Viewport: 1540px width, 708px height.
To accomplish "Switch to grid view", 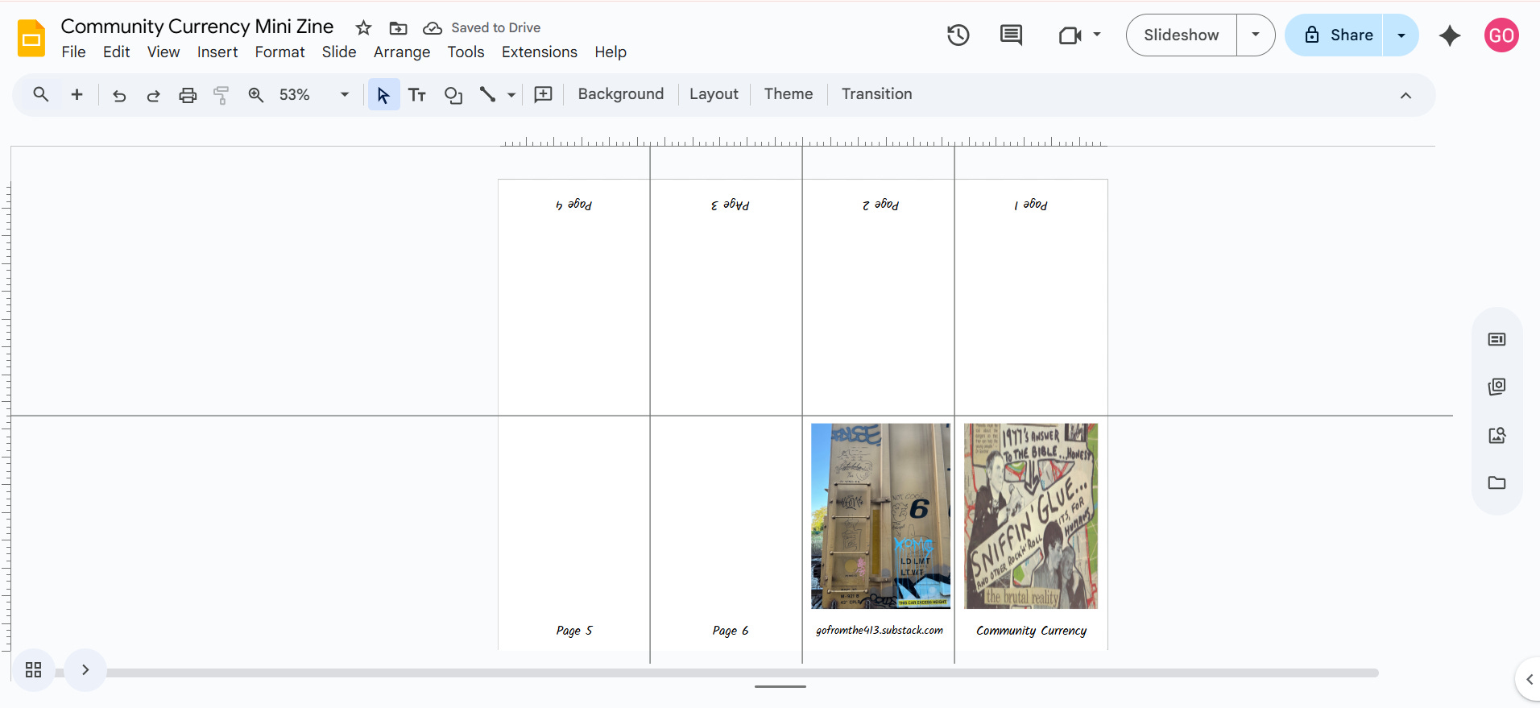I will 33,670.
